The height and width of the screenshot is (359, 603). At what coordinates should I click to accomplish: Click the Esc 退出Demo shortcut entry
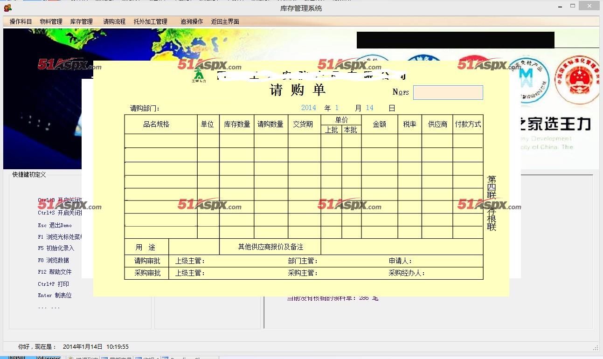[x=55, y=225]
